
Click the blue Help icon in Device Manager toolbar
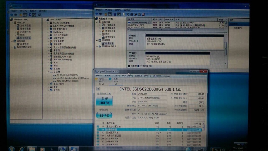click(x=30, y=15)
